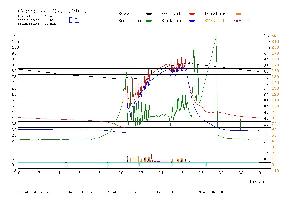294x208 pixels.
Task: Click the 'Gesamt: 47566 KWh' total
Action: (34, 192)
